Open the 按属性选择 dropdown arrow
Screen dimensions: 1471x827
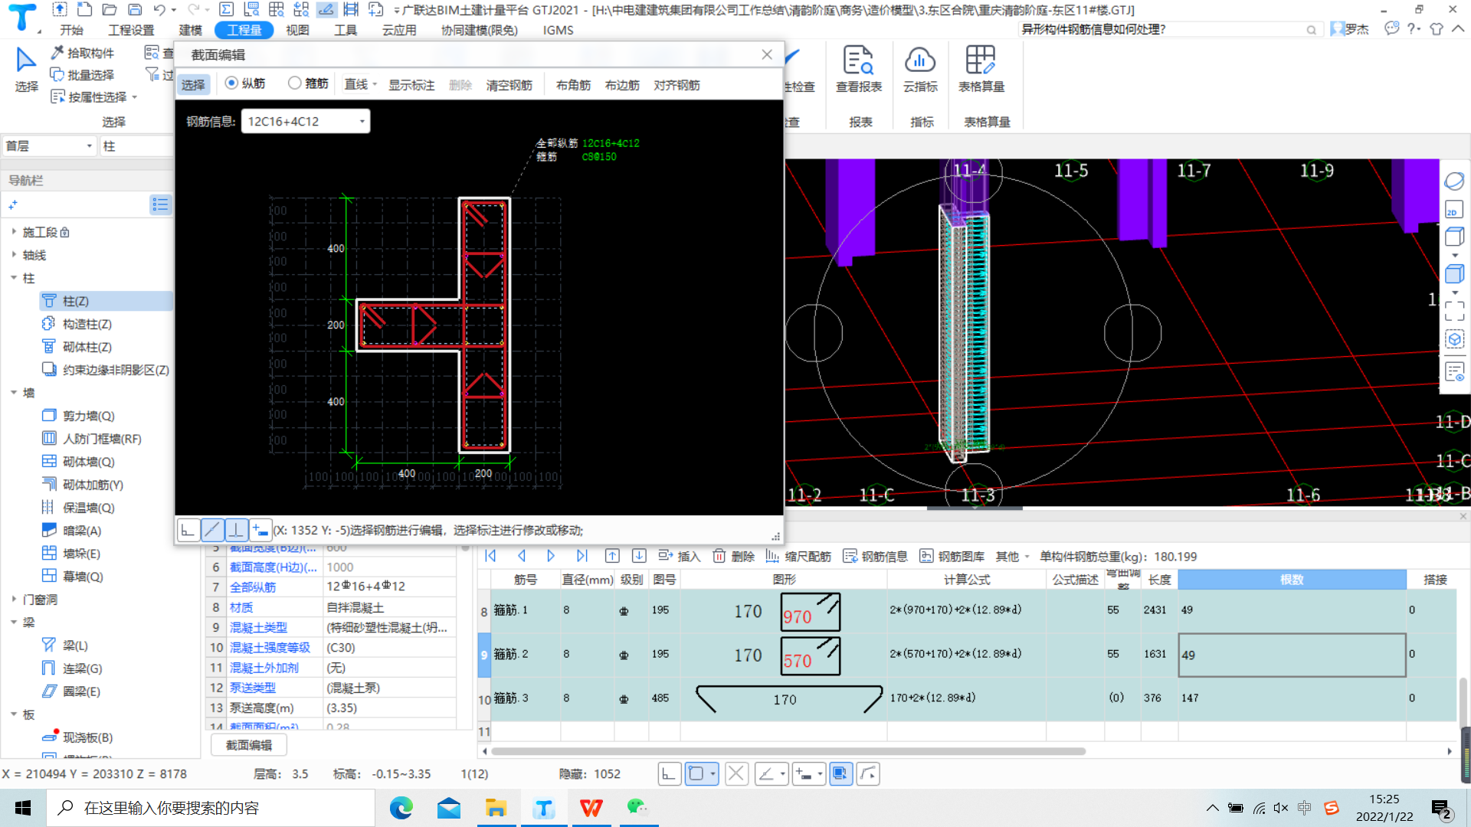[x=135, y=97]
